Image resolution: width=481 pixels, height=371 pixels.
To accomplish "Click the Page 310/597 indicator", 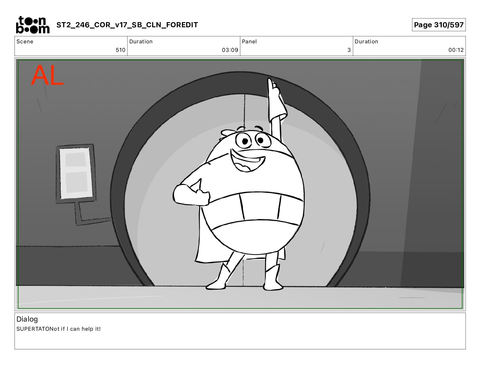I will pos(439,25).
